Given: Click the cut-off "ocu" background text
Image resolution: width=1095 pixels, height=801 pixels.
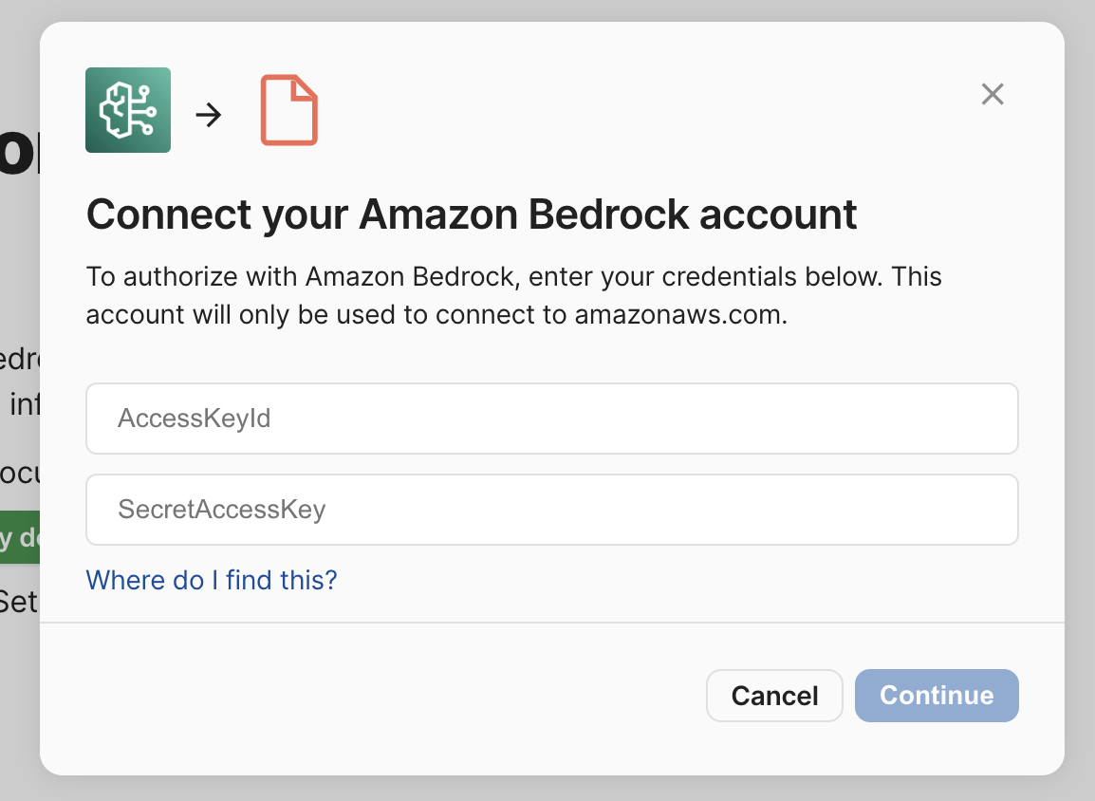Looking at the screenshot, I should 19,473.
